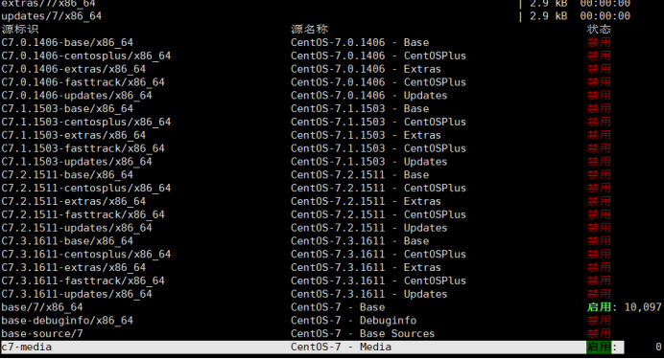Screen dimensions: 664x359
Task: Select repo ID C7.3.1611-extras/x86_64
Action: (73, 267)
